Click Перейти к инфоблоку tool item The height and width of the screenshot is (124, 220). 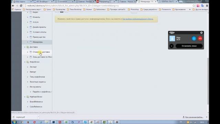(x=42, y=92)
